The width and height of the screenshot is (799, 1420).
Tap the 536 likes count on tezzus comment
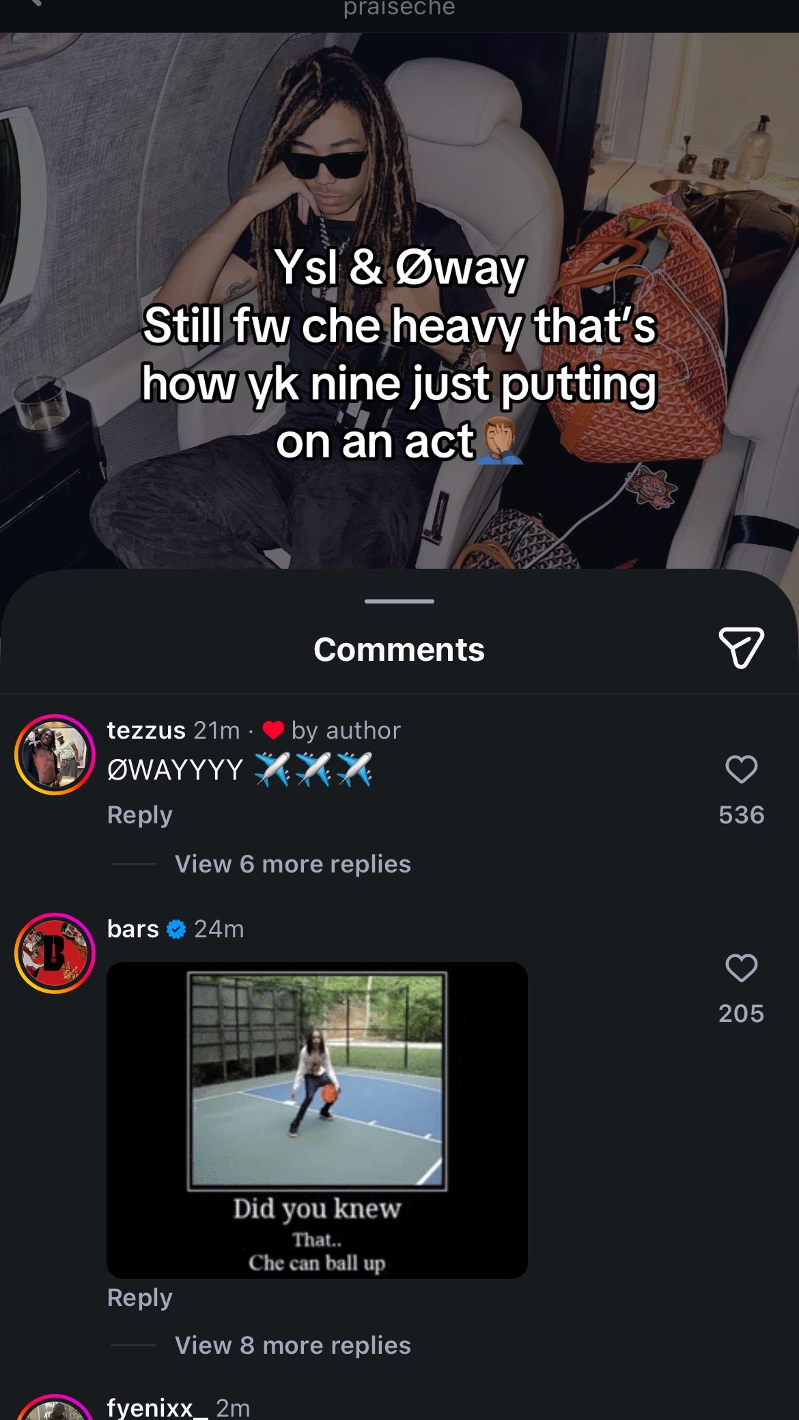coord(741,814)
